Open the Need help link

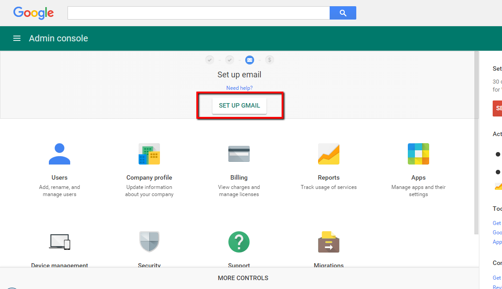[x=239, y=88]
